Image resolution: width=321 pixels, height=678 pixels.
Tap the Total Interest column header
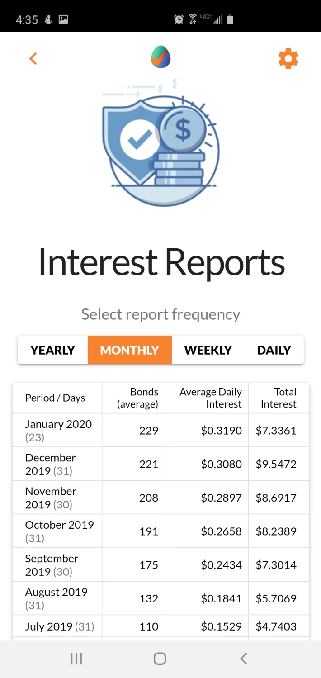[x=279, y=398]
